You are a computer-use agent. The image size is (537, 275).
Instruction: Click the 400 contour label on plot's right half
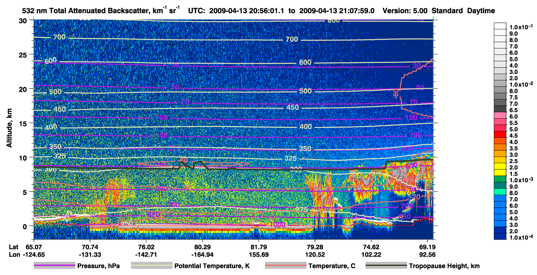click(305, 127)
